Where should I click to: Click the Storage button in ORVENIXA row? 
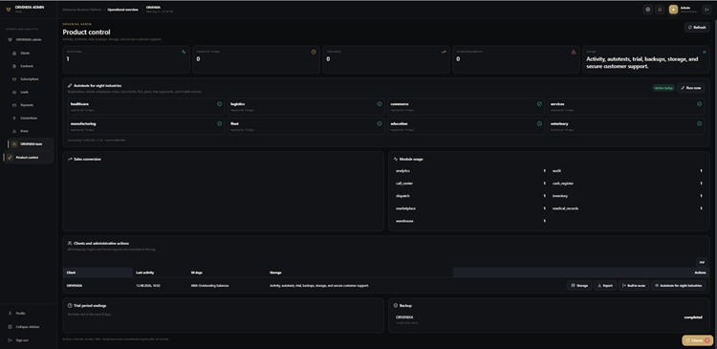point(580,286)
